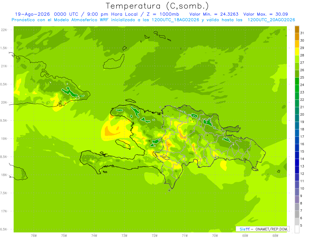Click the "74W" longitude label
309x239 pixels.
94,236
